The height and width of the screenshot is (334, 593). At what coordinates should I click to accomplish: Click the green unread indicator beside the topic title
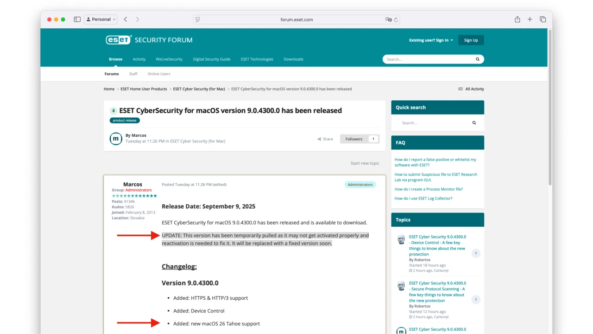tap(114, 110)
